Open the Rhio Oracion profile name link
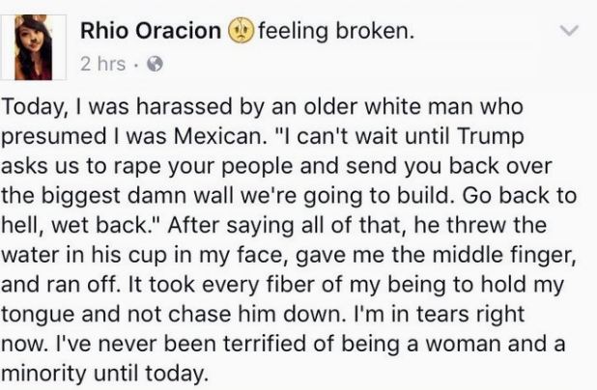This screenshot has height=390, width=597. 151,31
